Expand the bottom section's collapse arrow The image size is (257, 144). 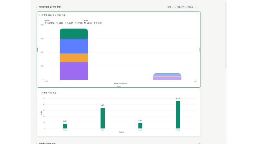(199, 143)
